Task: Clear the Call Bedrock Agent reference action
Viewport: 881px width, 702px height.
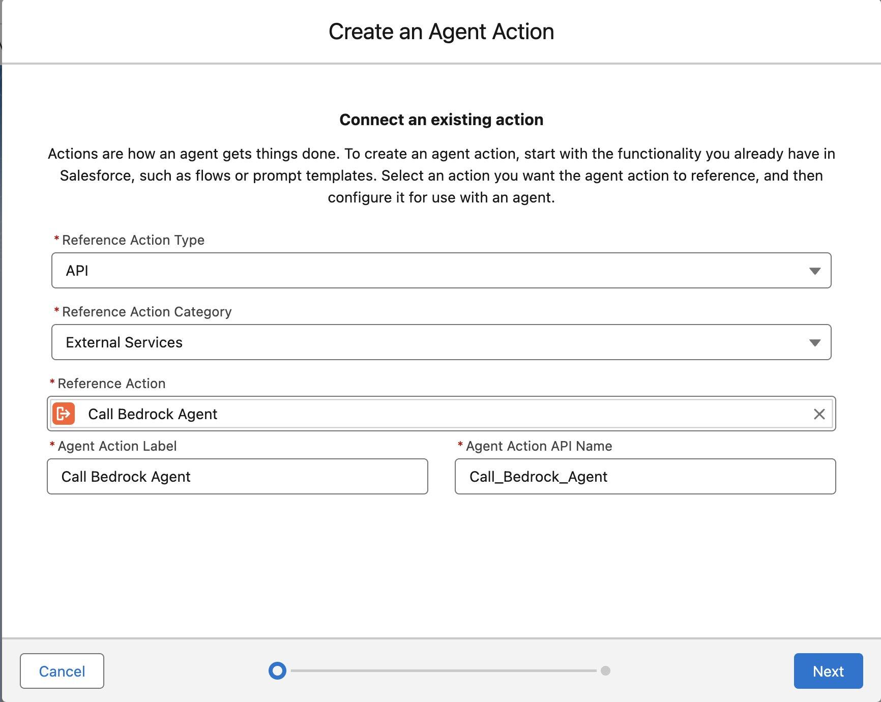Action: 819,414
